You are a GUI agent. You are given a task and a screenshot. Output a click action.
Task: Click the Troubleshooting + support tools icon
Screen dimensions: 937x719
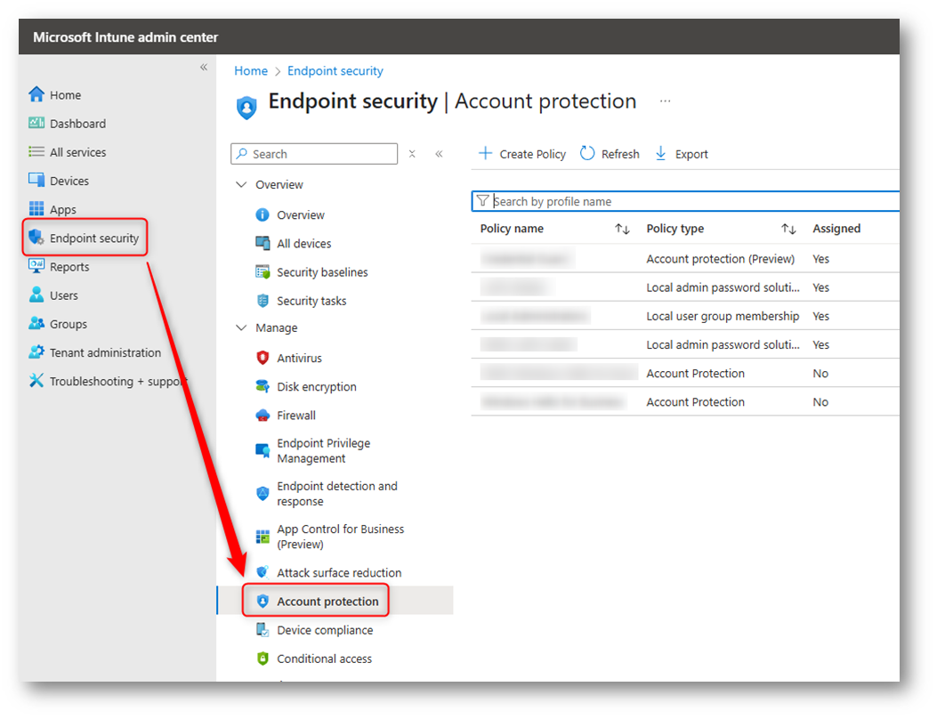coord(36,381)
